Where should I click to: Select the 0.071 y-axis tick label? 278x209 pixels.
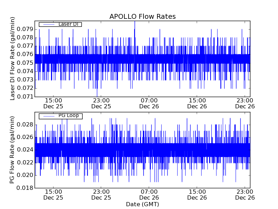click(x=25, y=96)
